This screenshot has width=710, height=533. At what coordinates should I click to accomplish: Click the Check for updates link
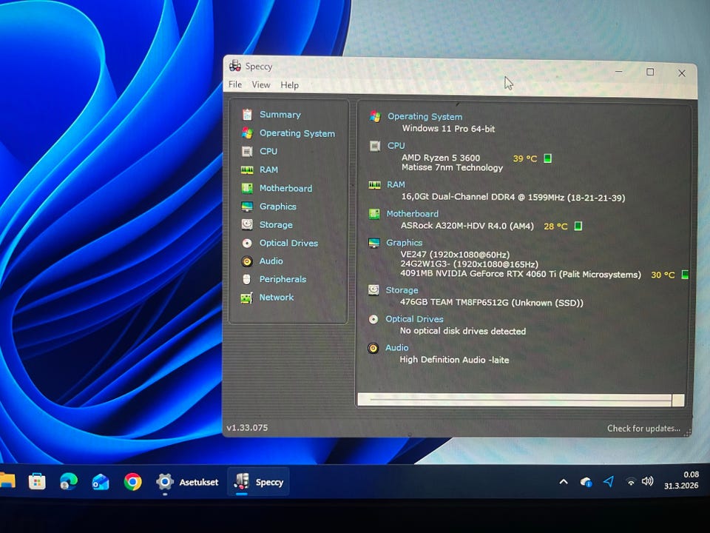tap(643, 429)
